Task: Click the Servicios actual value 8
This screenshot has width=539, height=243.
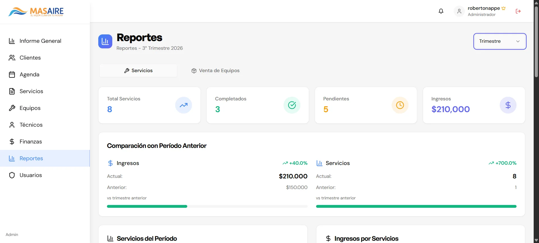Action: [515, 176]
